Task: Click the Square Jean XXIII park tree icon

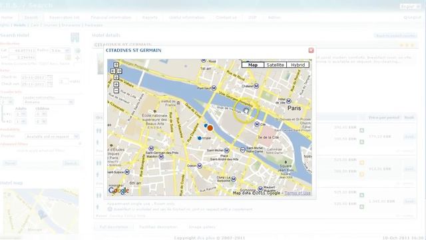Action: click(286, 162)
